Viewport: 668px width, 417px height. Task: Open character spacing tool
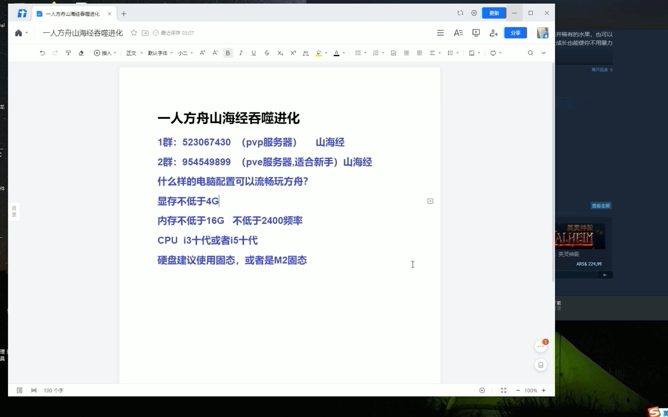pyautogui.click(x=306, y=53)
